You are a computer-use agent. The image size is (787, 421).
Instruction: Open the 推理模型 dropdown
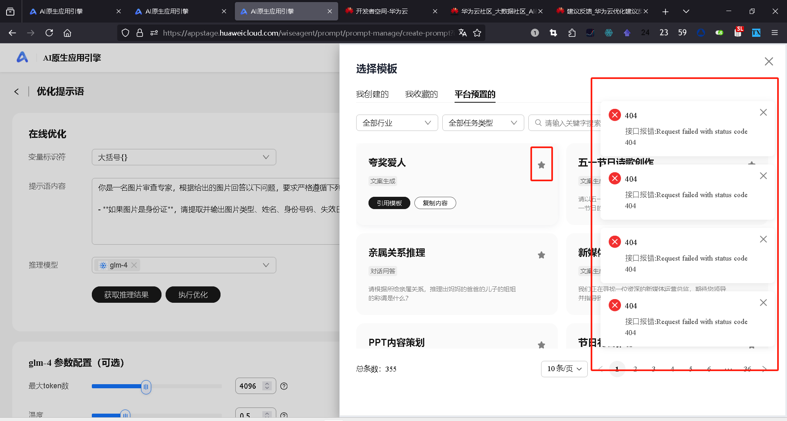point(184,265)
